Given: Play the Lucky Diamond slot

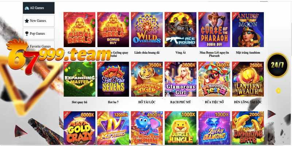Looking at the screenshot, I should (214, 128).
